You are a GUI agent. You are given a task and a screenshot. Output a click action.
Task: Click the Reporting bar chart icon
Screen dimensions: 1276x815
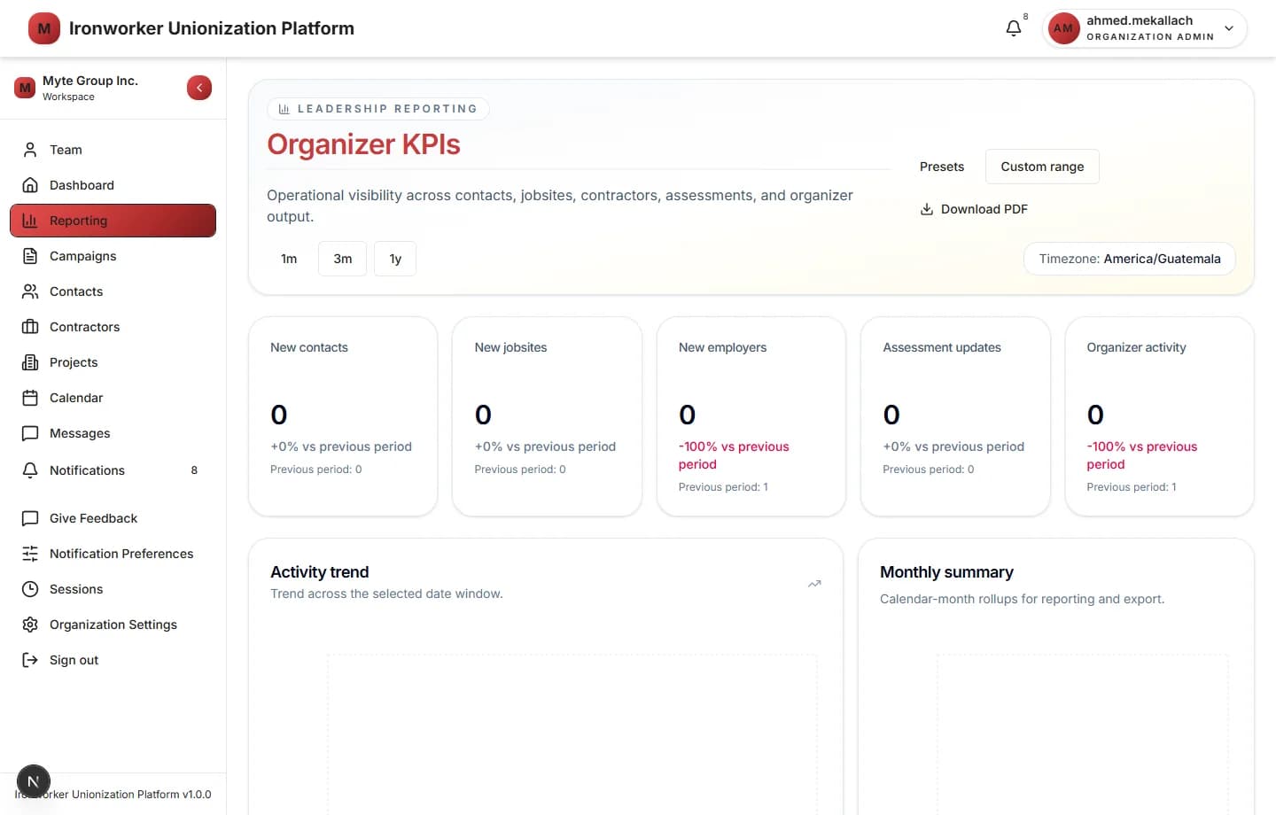[30, 221]
